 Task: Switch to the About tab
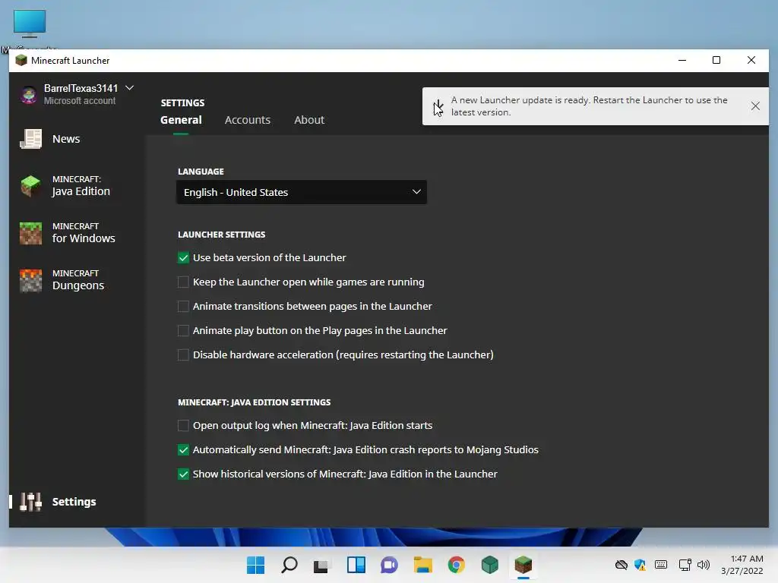point(309,120)
